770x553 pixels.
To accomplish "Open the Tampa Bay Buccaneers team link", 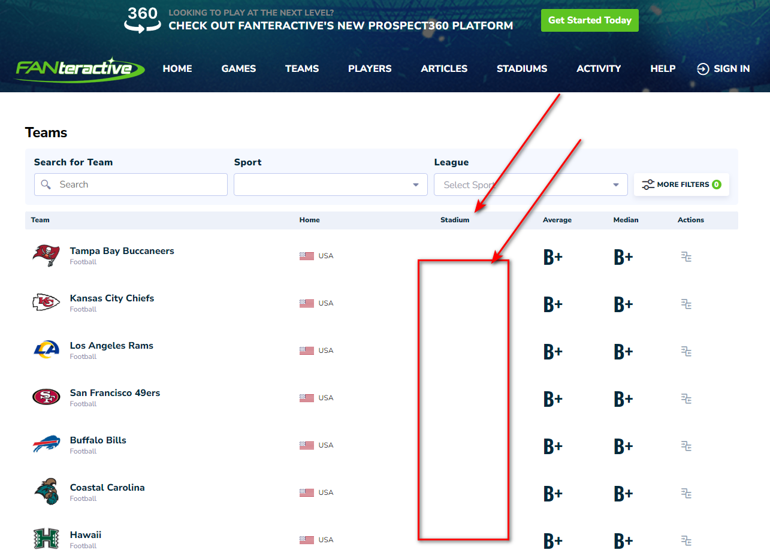I will click(122, 251).
